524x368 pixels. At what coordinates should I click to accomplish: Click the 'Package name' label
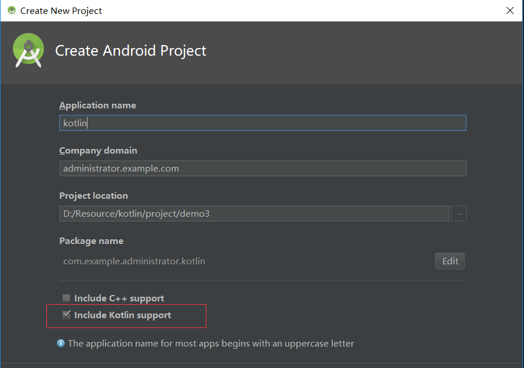point(91,241)
